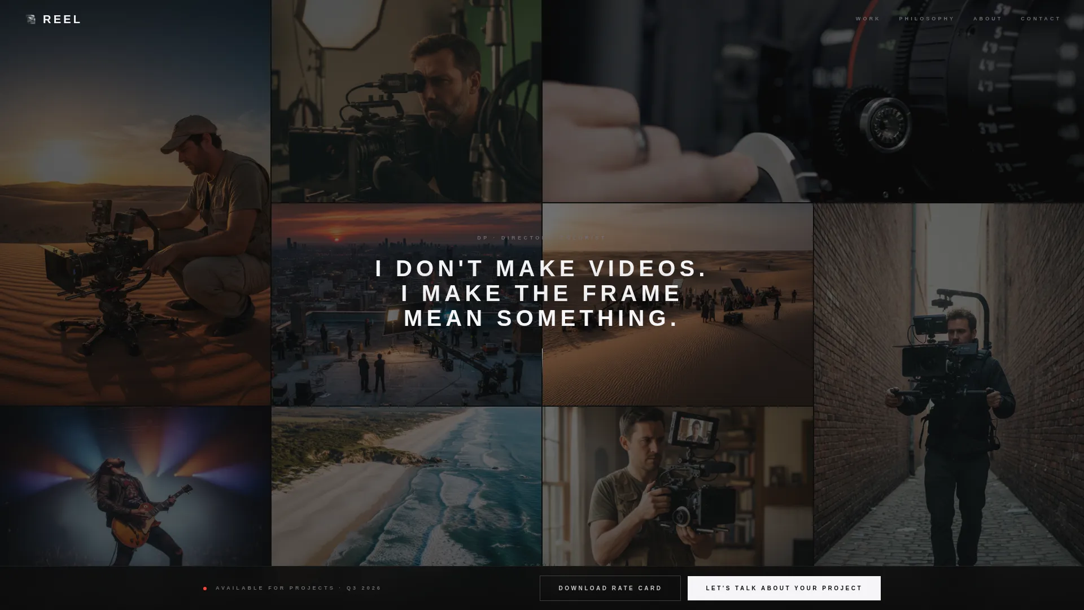Open the brick alley gimbal operator photo
Image resolution: width=1084 pixels, height=610 pixels.
click(948, 385)
